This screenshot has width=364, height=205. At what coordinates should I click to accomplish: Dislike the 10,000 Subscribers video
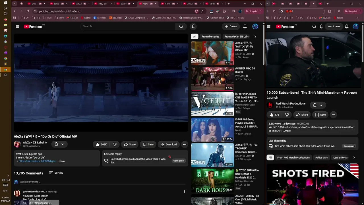[287, 115]
